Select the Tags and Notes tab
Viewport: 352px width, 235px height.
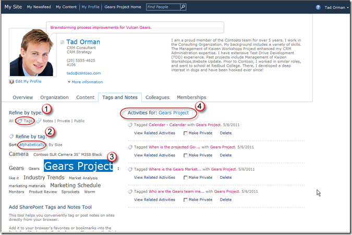pyautogui.click(x=120, y=97)
